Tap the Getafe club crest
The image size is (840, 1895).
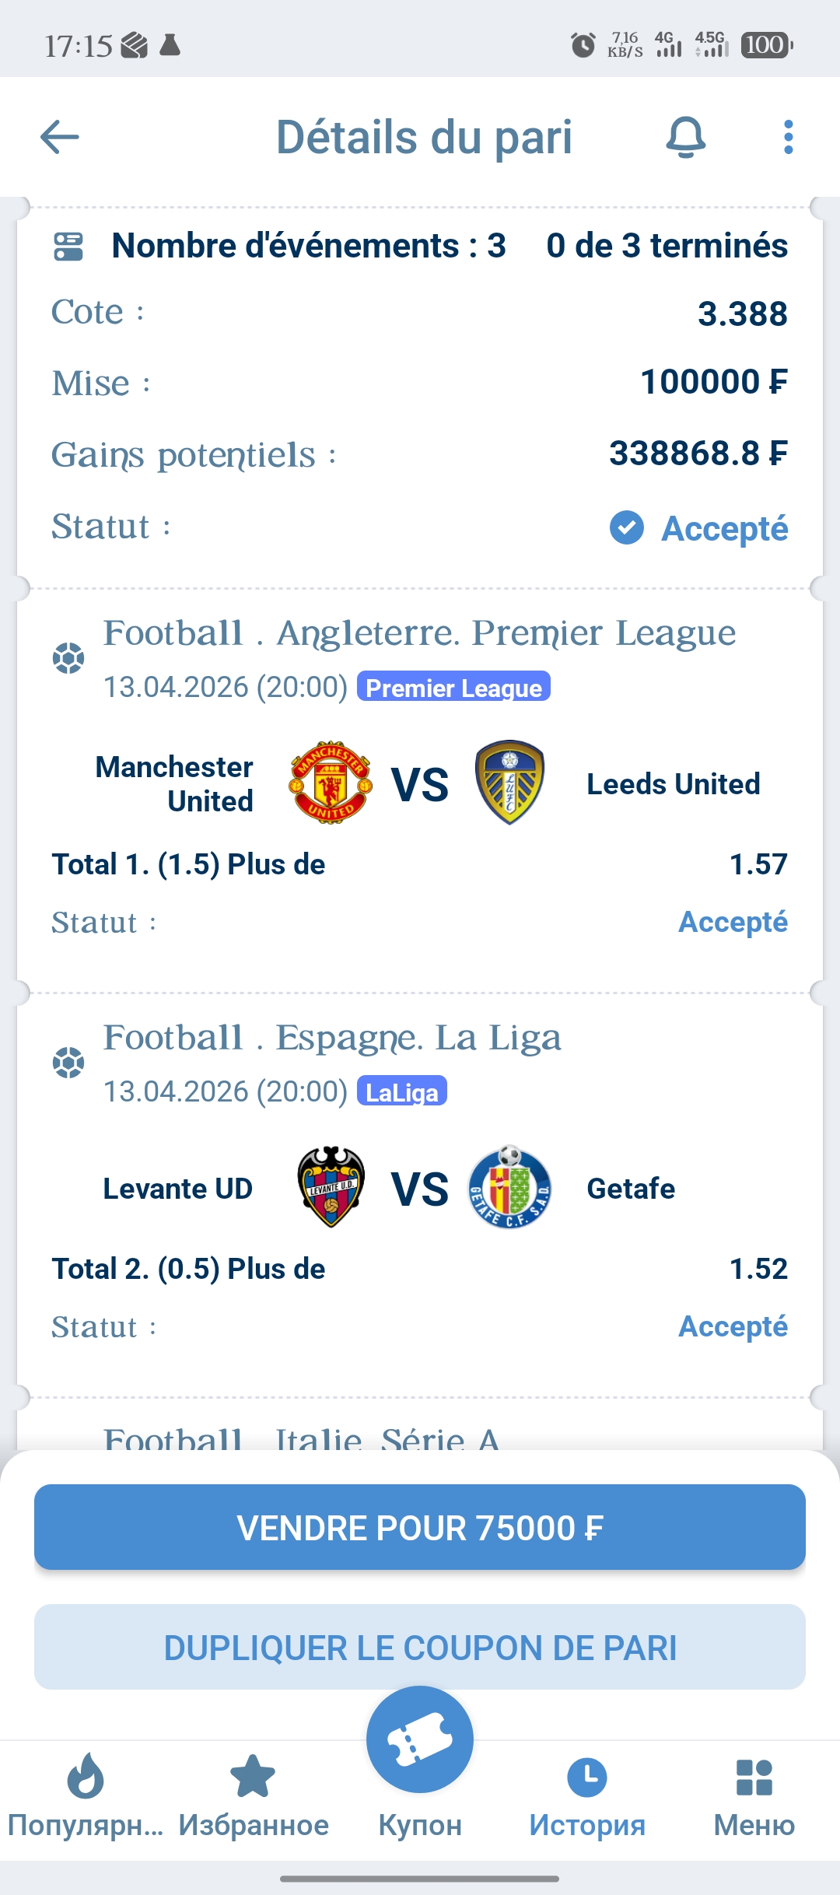[509, 1187]
